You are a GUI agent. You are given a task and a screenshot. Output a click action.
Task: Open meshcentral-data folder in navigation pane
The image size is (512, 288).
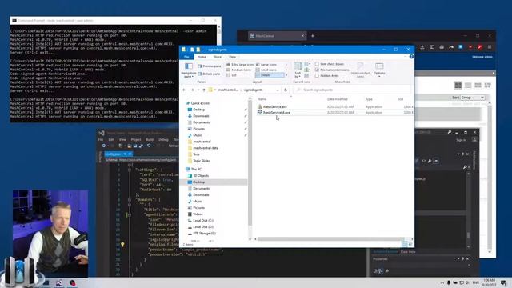205,148
